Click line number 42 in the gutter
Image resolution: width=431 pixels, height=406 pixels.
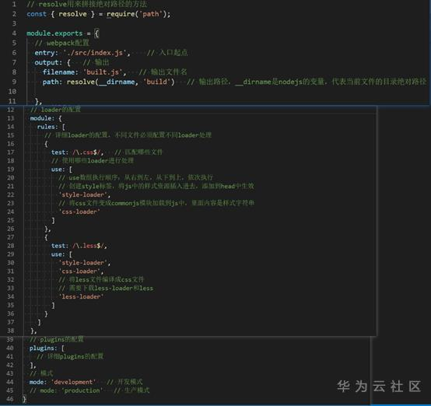(10, 365)
